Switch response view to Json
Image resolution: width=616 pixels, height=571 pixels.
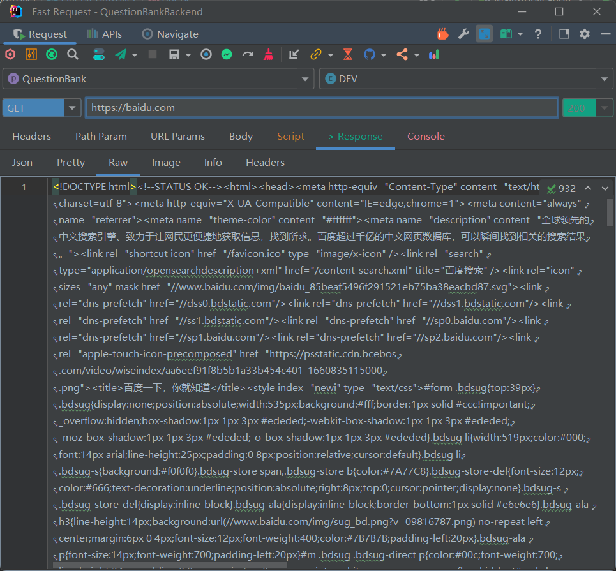[x=22, y=163]
